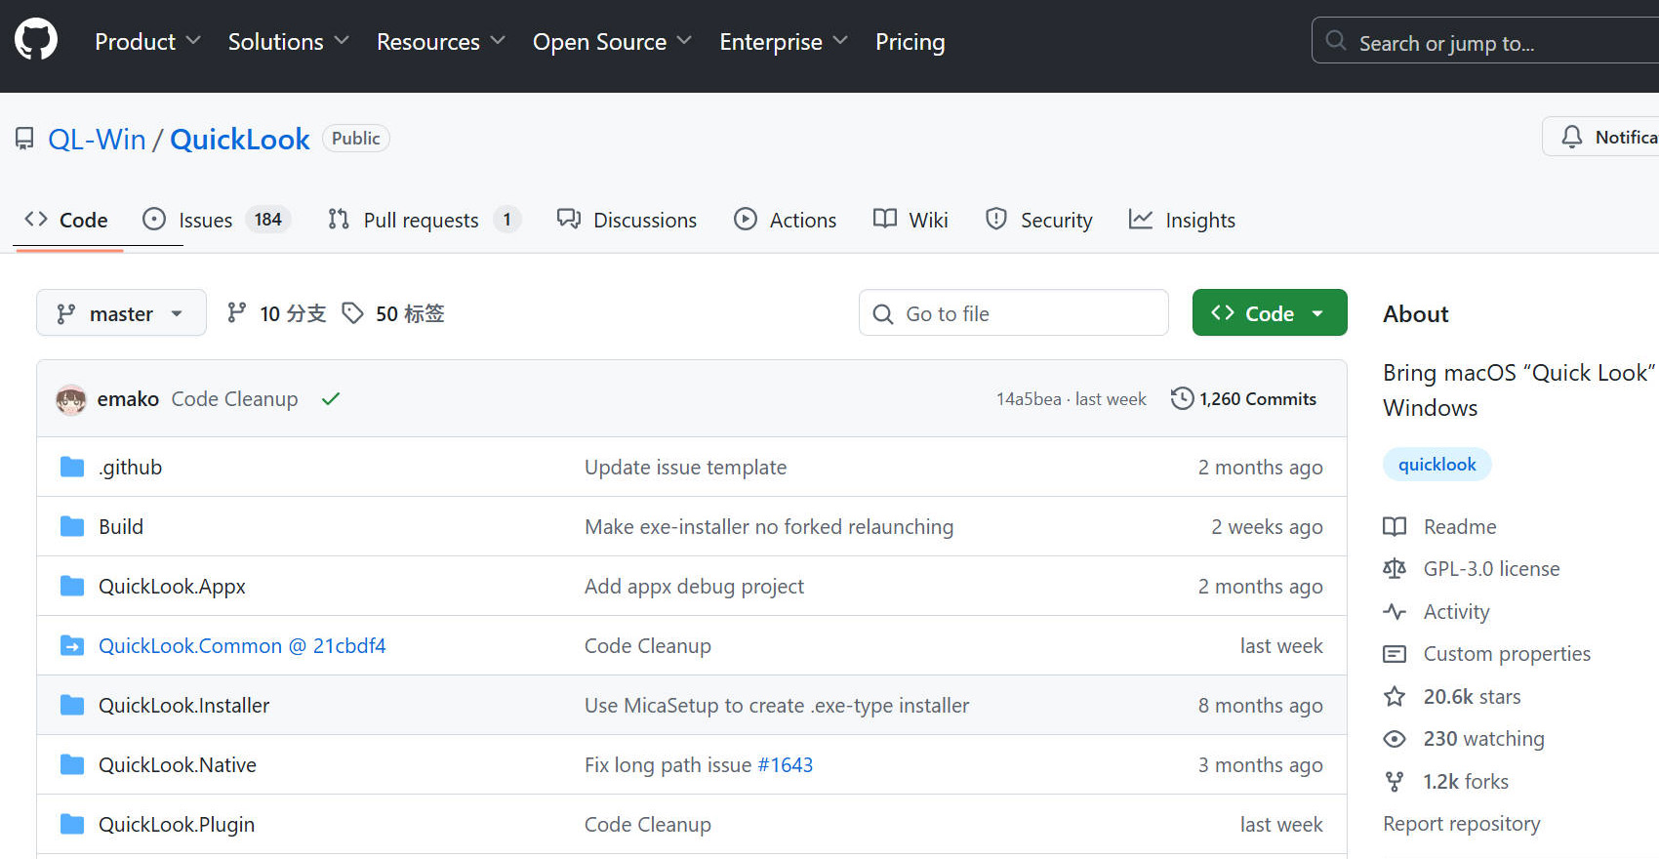Open the green Code dropdown button

1270,313
